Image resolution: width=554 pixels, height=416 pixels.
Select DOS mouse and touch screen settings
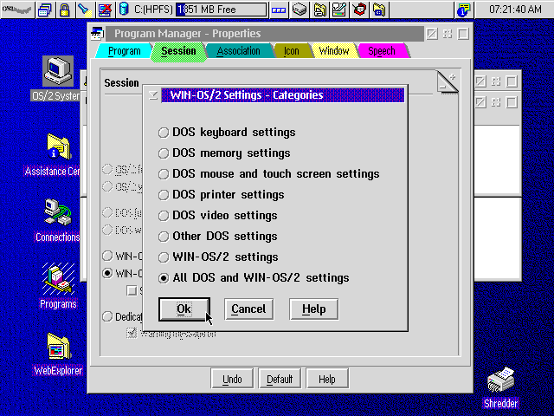coord(269,174)
